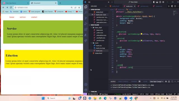Open the hamburger application menu in VS Code
Viewport: 179px width, 101px height.
89,2
